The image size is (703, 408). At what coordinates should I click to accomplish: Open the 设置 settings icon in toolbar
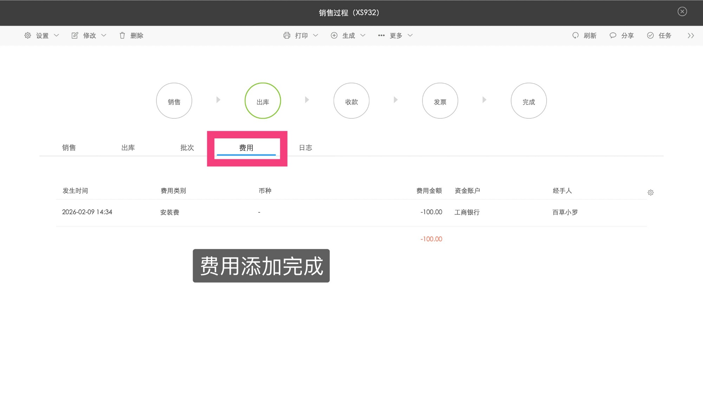pos(27,35)
